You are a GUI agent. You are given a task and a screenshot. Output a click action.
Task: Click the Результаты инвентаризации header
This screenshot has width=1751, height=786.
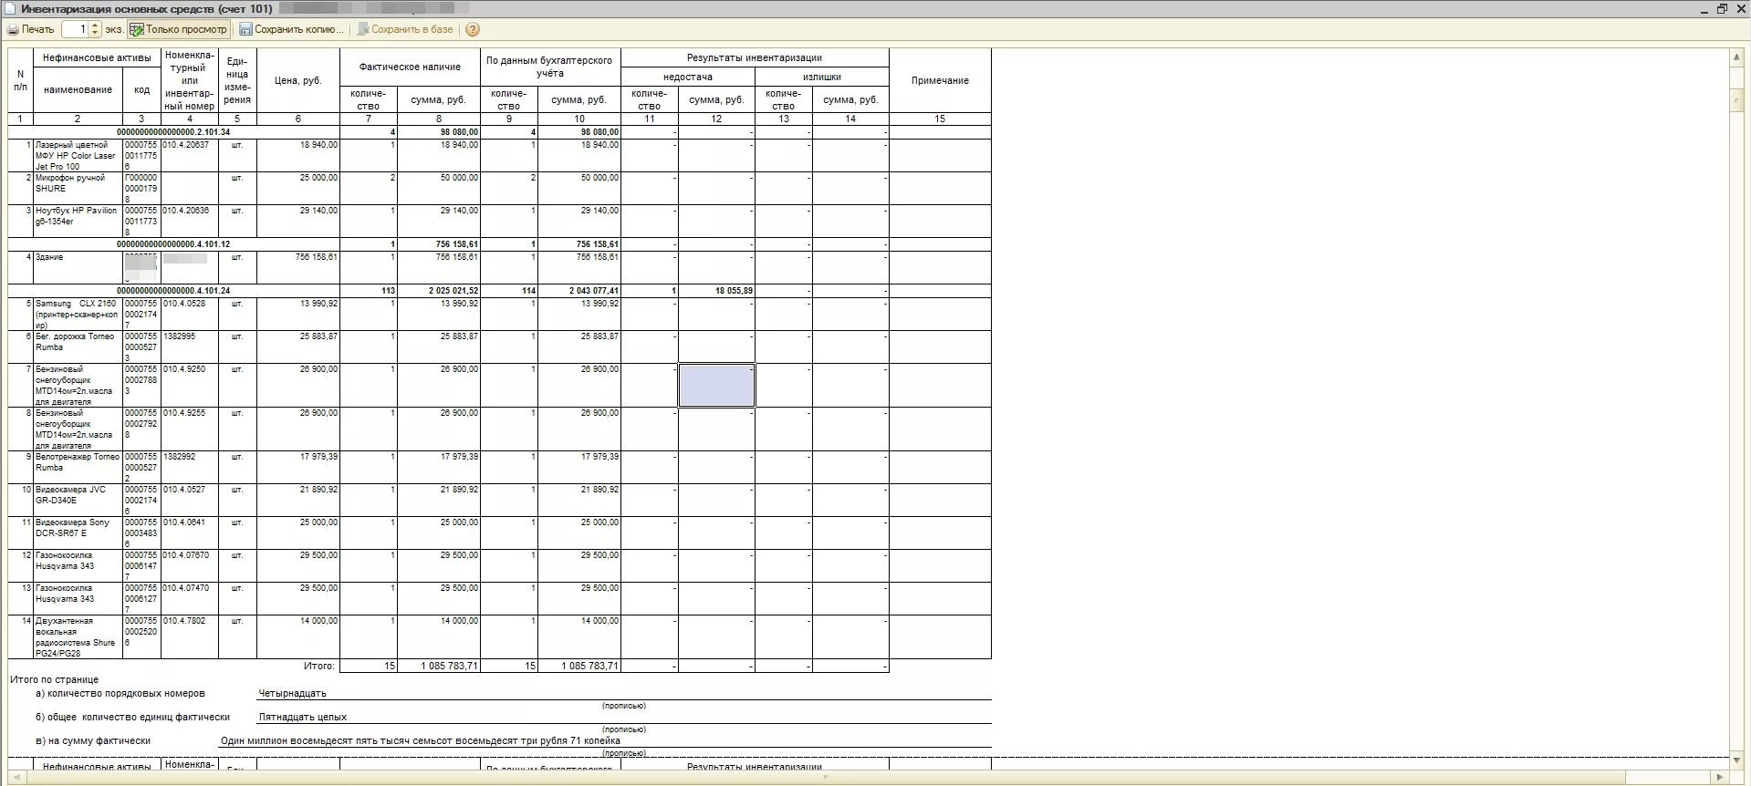(755, 57)
